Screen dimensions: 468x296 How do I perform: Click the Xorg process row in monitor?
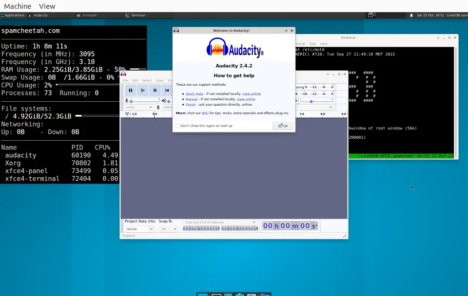[x=60, y=163]
